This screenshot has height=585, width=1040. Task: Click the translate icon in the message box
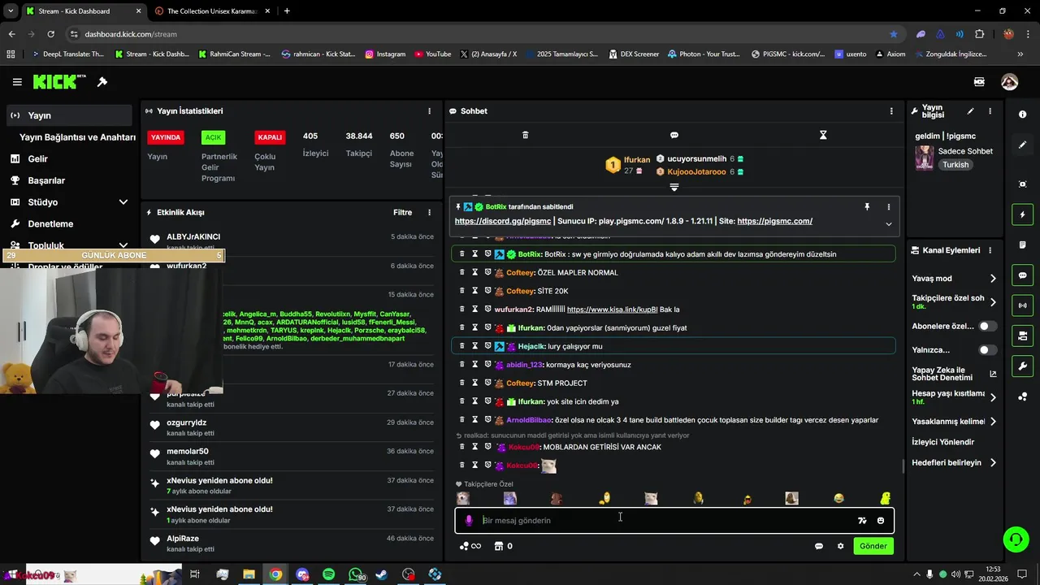point(862,521)
